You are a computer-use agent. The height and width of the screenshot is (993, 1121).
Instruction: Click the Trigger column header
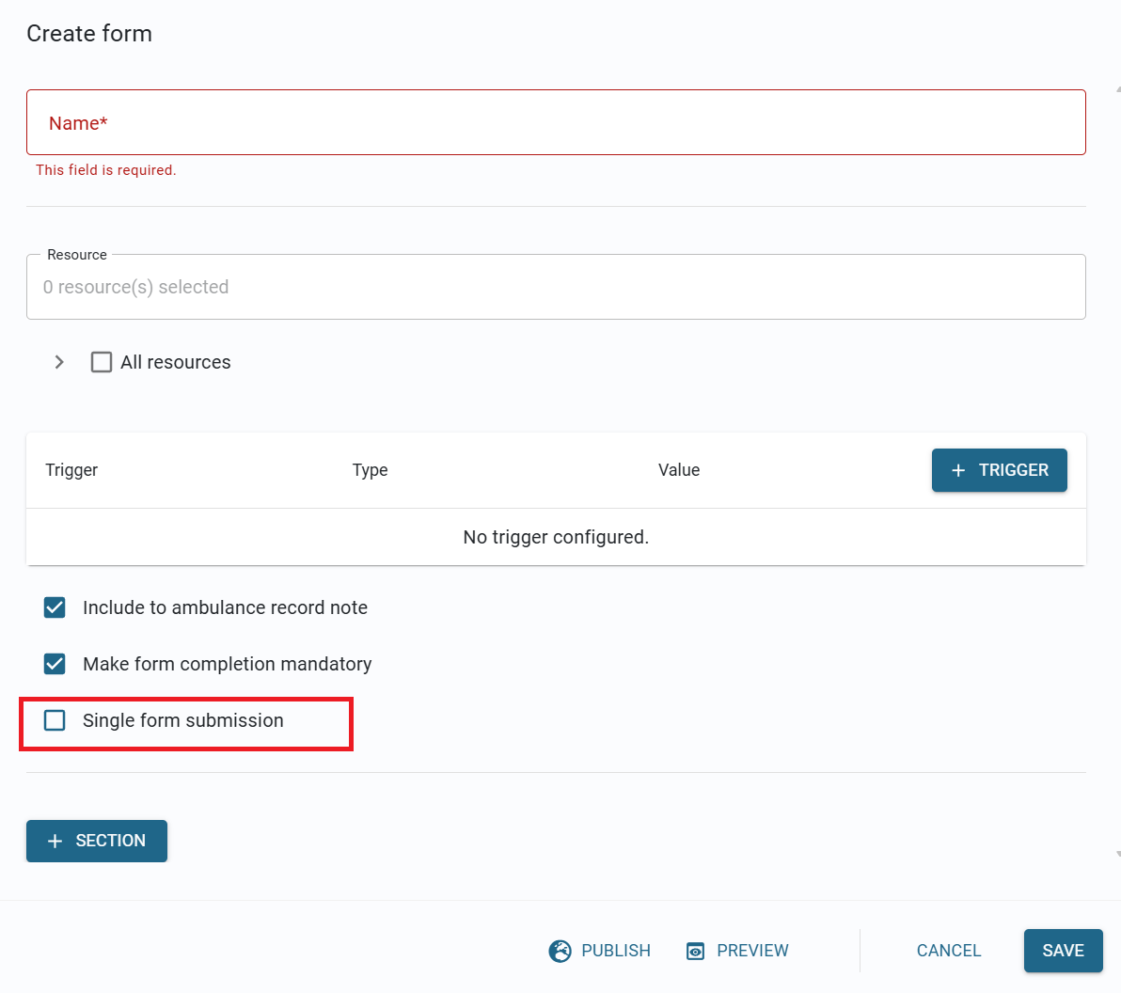[71, 470]
